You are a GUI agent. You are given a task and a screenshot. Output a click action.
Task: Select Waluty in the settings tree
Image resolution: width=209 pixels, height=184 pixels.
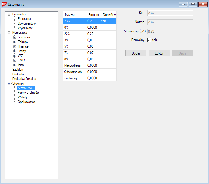(x=22, y=97)
